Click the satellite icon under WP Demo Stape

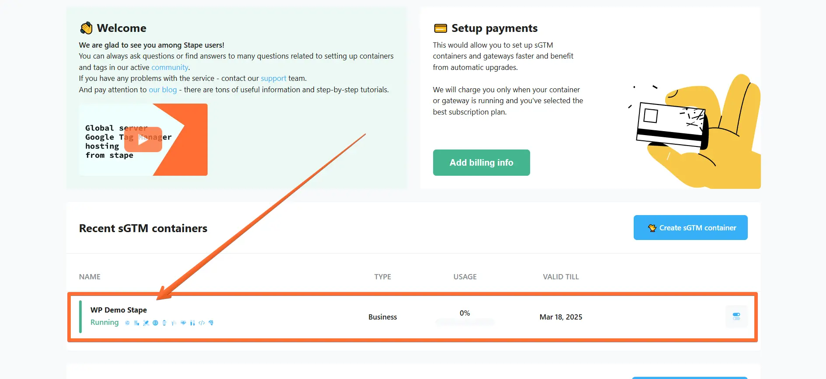pos(146,323)
